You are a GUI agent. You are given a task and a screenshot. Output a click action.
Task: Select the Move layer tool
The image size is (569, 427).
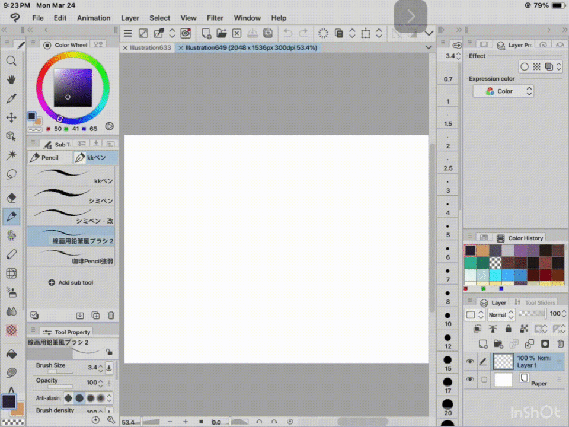(x=11, y=117)
